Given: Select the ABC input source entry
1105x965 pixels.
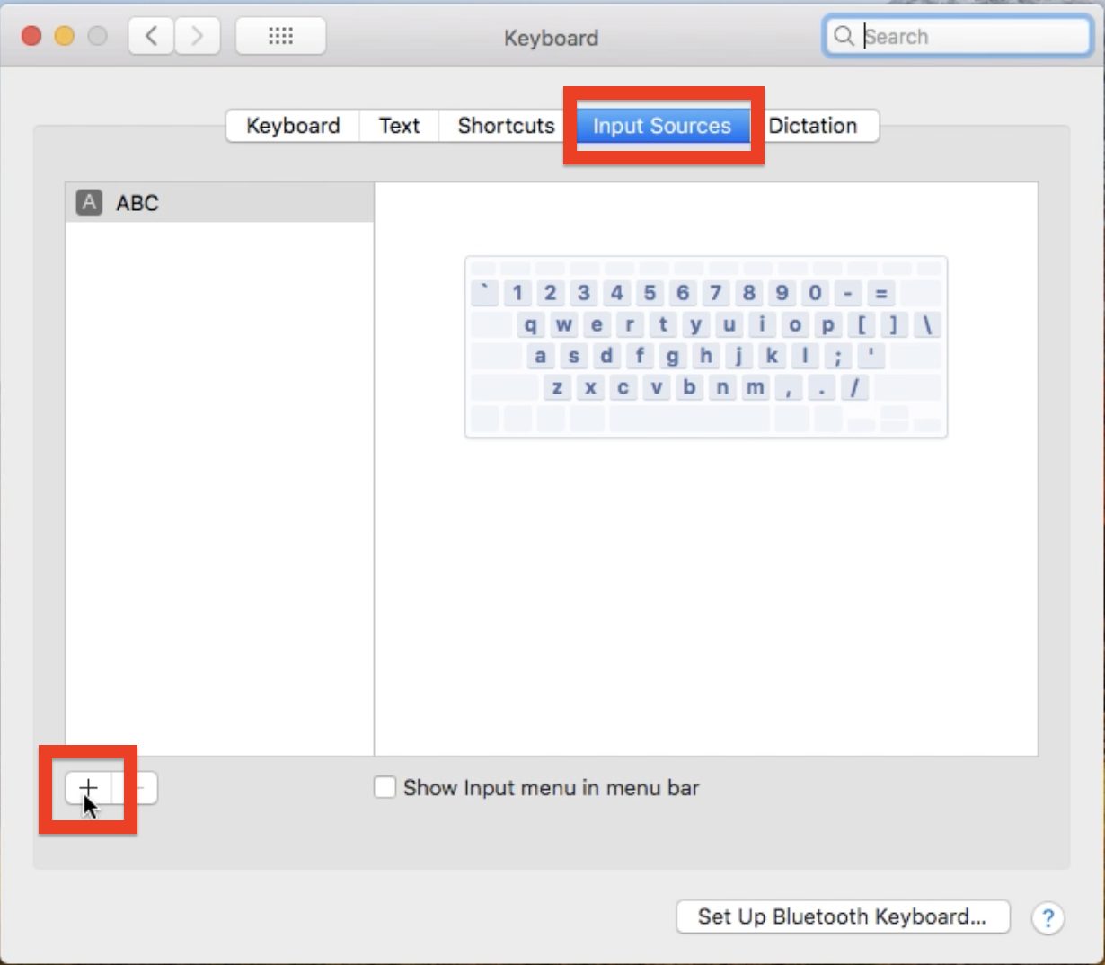Looking at the screenshot, I should click(x=137, y=203).
